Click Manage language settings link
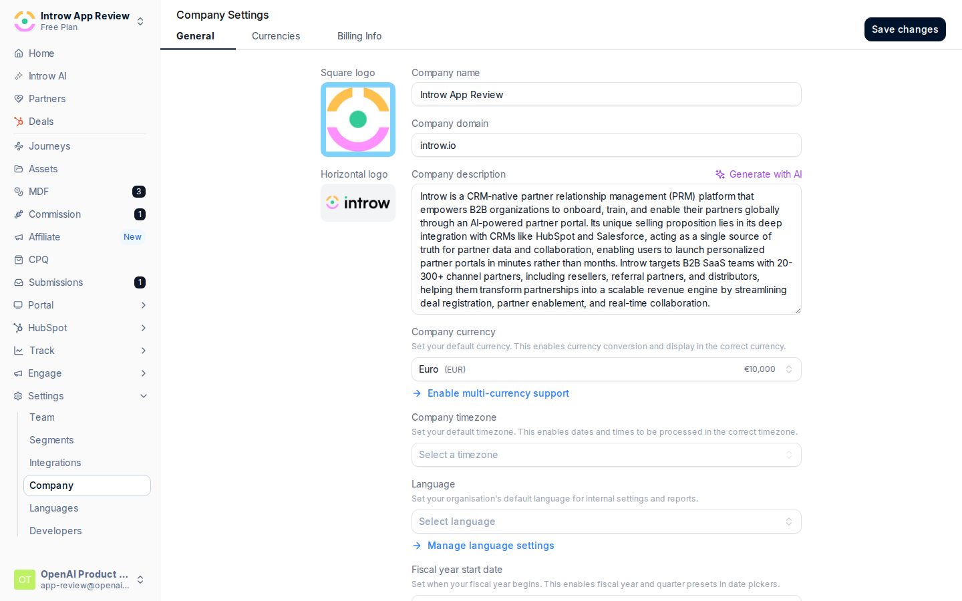The width and height of the screenshot is (962, 601). pyautogui.click(x=491, y=546)
